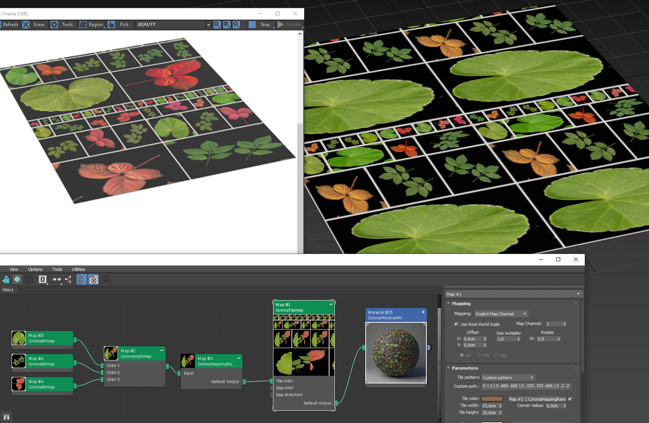
Task: Collapse Map #3 CoronaMappingRandomizer node minus
Action: tap(239, 358)
